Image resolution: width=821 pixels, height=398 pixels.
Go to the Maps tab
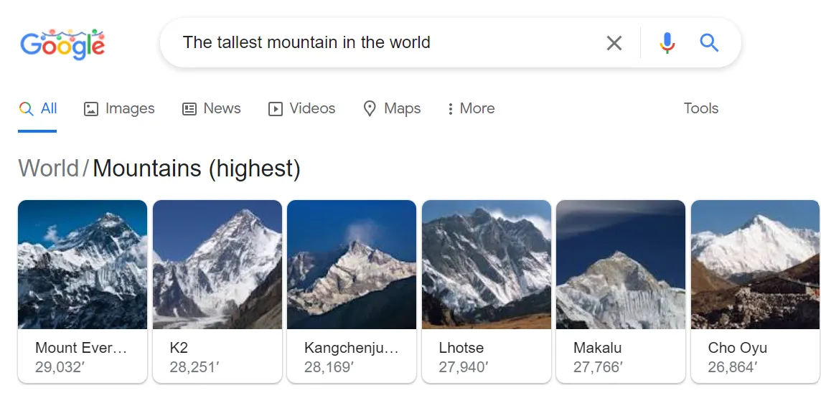[392, 109]
